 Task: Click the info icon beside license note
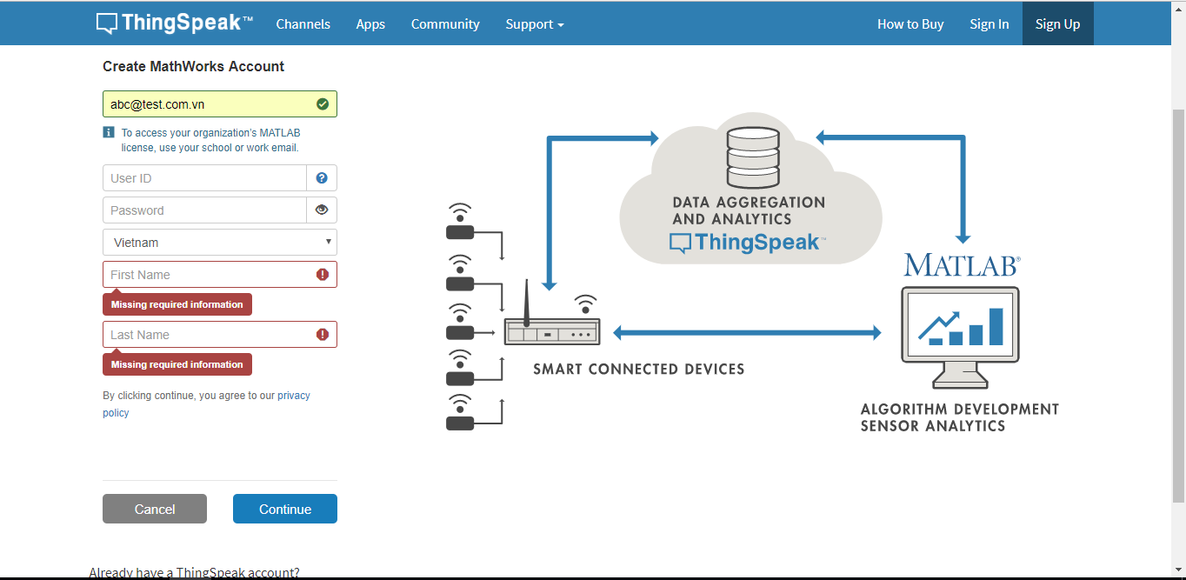(109, 132)
